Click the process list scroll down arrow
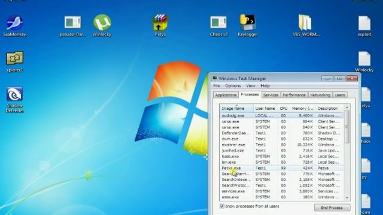Image resolution: width=383 pixels, height=215 pixels. point(347,198)
